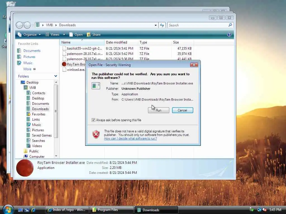Open Pictures in Favorite Links
Viewport: 286px width, 214px height.
tap(29, 57)
